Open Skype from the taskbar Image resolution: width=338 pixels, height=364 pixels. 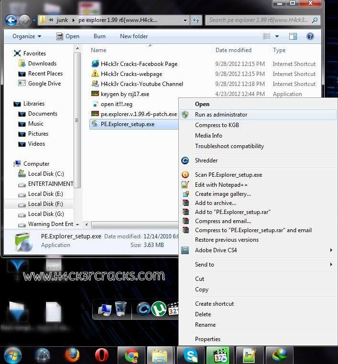[191, 355]
